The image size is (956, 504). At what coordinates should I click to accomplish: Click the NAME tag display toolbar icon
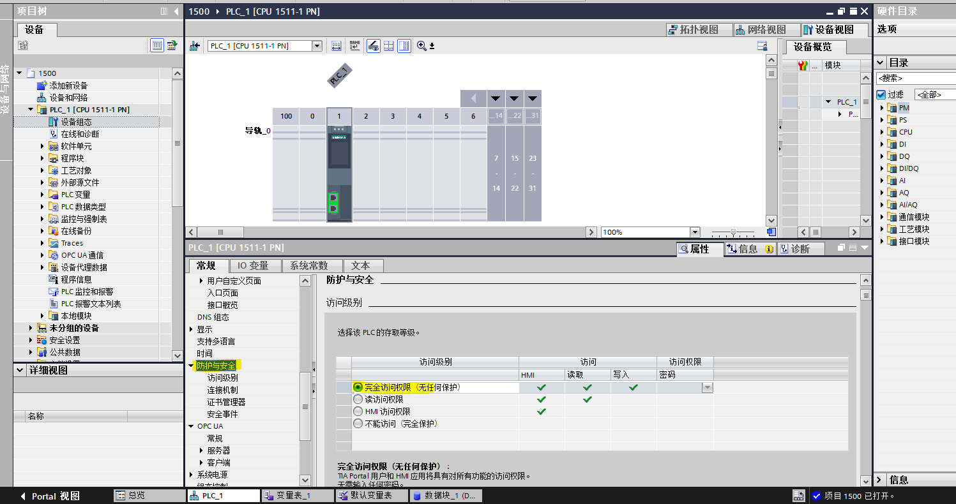pos(355,46)
